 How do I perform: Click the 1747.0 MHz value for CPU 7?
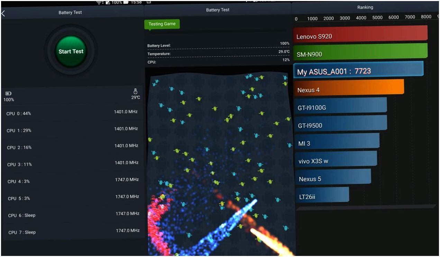tap(128, 230)
